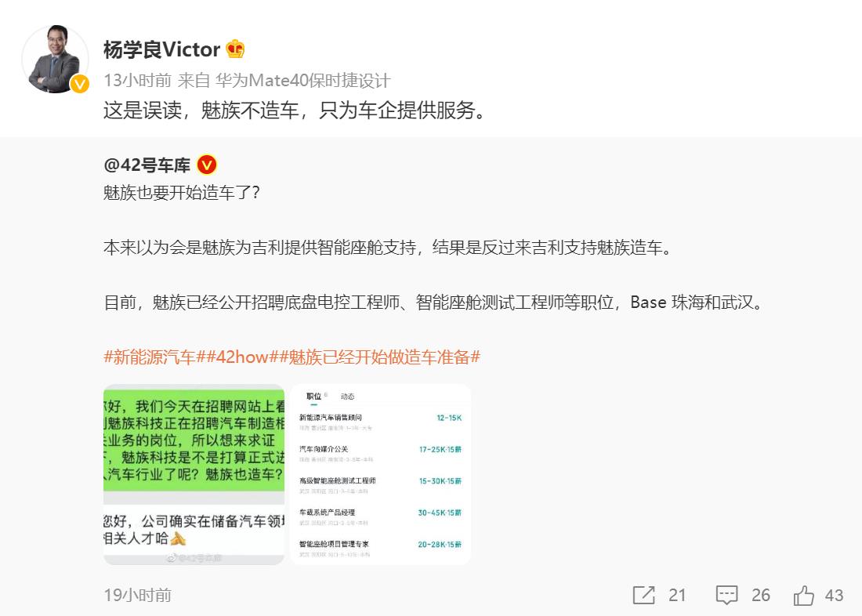
Task: Open 杨学良Victor's profile avatar
Action: (x=55, y=59)
